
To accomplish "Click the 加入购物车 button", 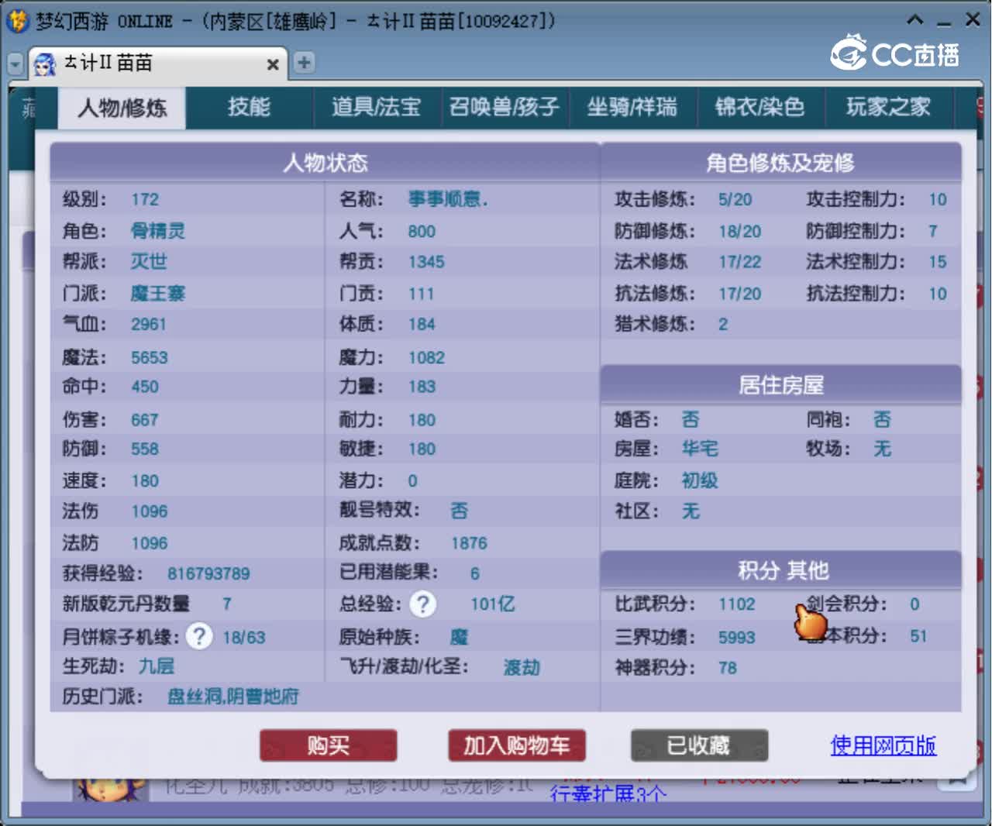I will point(517,745).
